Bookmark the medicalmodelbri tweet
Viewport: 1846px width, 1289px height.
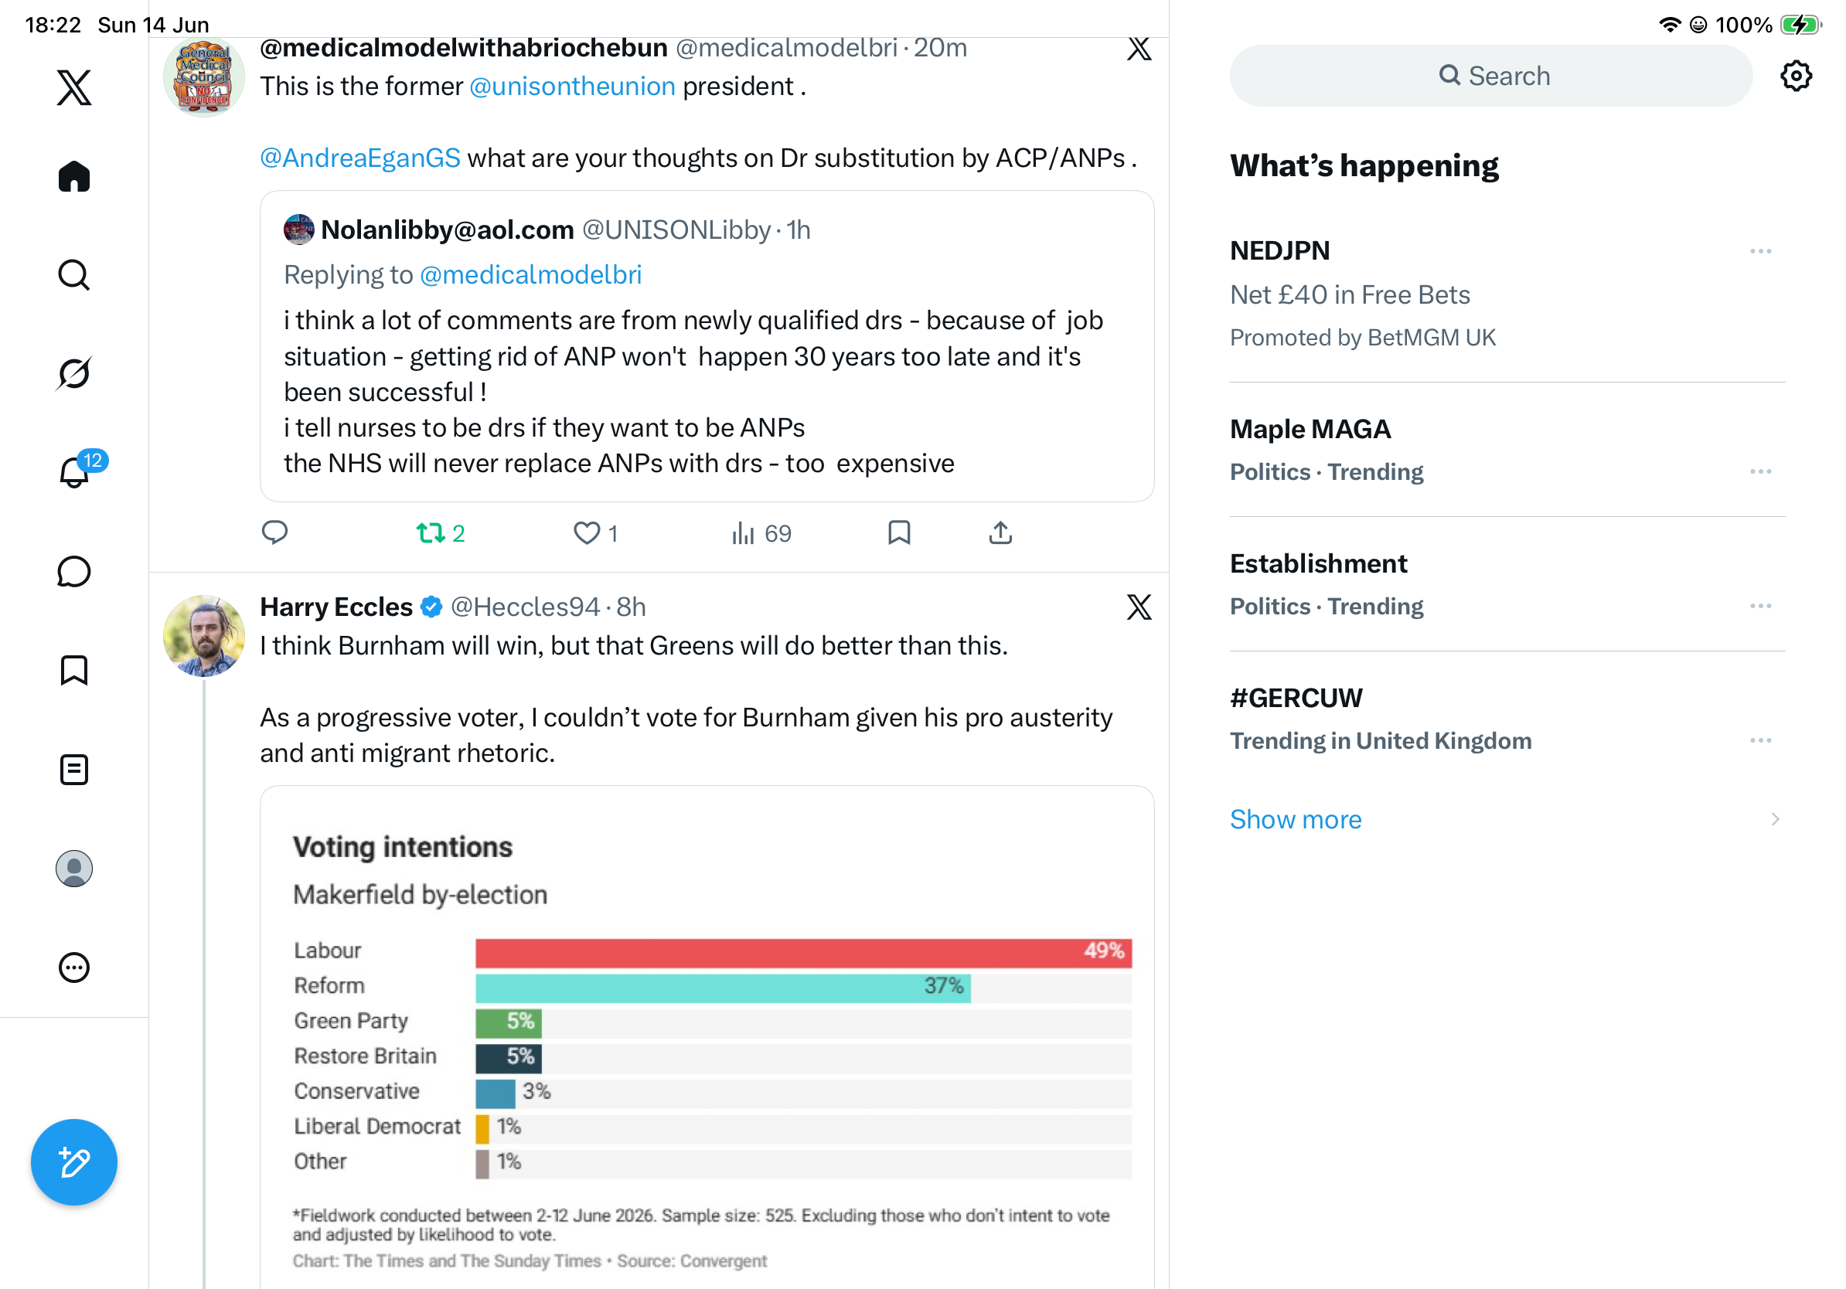899,532
